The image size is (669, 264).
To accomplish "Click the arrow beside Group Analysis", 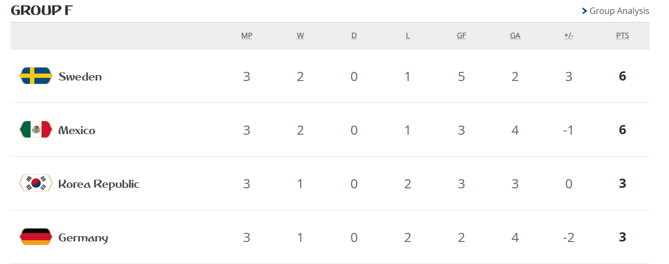I will pos(584,11).
